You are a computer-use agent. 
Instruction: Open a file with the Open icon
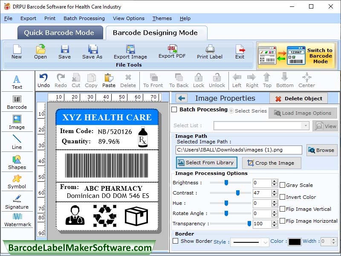click(x=40, y=52)
